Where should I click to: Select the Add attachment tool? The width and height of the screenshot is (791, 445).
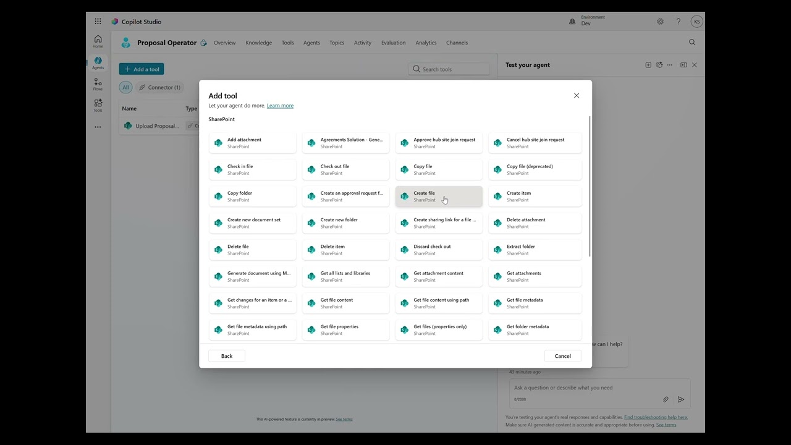tap(253, 143)
